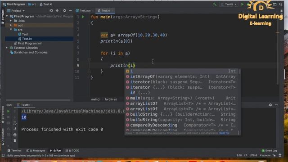The width and height of the screenshot is (288, 162).
Task: Select Scratches and Consoles node
Action: [29, 52]
